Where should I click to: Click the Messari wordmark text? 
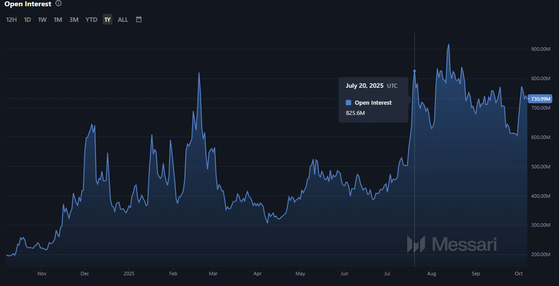464,244
